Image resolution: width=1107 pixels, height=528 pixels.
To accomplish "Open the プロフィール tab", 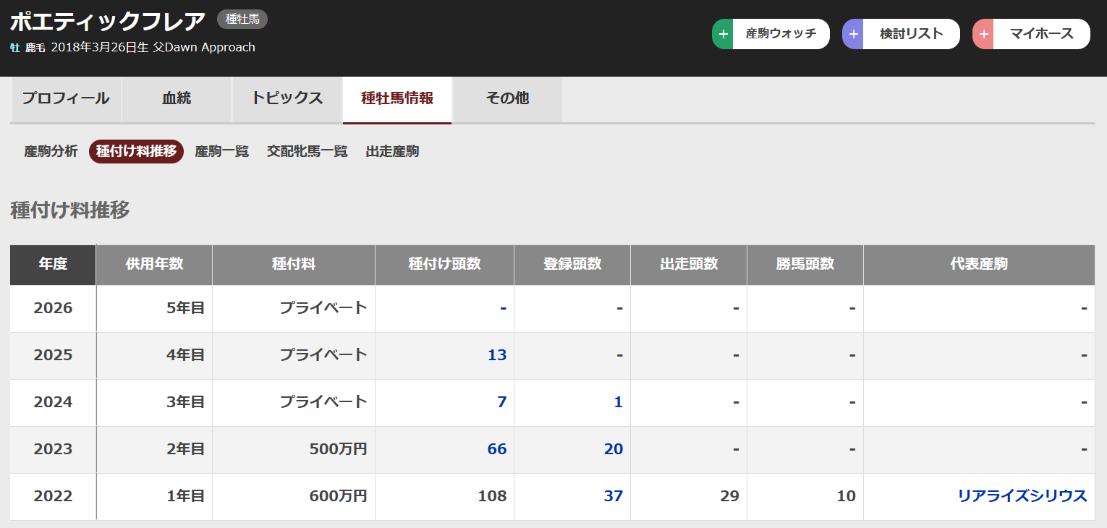I will [x=66, y=98].
